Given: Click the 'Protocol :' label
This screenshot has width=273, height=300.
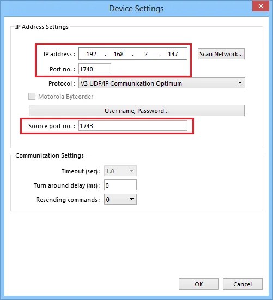Looking at the screenshot, I should [x=62, y=83].
